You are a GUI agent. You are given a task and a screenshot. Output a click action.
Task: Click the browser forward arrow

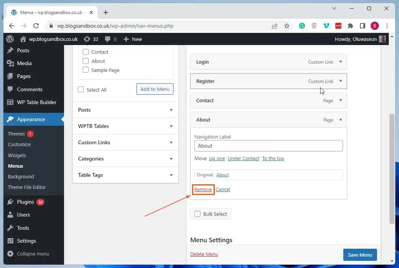(x=23, y=26)
